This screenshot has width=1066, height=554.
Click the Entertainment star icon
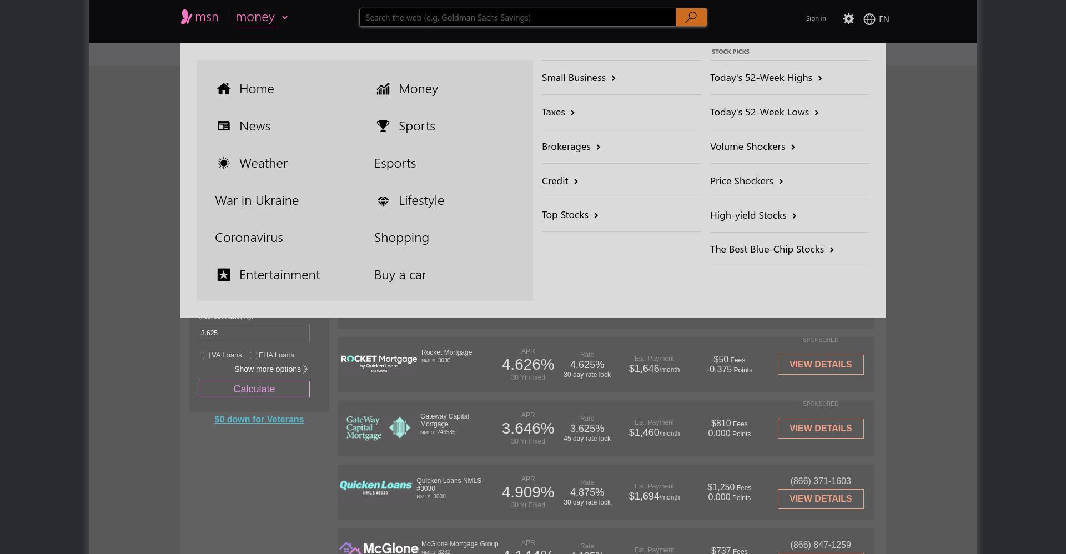pyautogui.click(x=224, y=275)
